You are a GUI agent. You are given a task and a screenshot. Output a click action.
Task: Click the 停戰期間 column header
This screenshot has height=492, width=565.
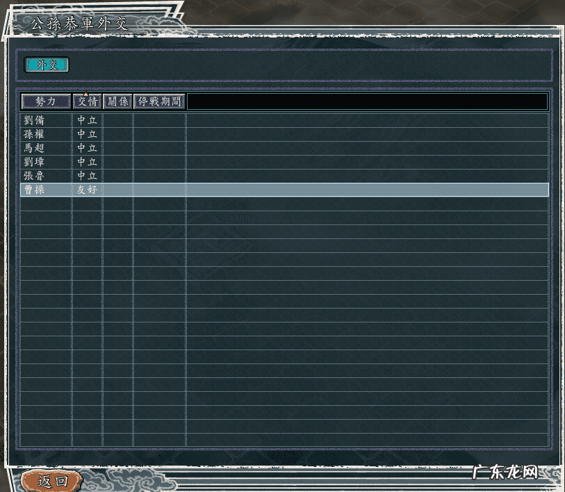coord(159,101)
